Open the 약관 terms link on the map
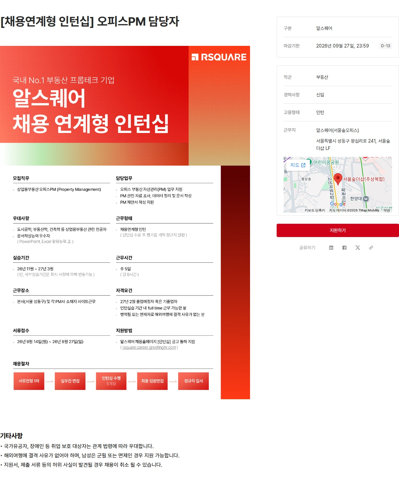Screen dimensions: 399x483 (x=387, y=210)
